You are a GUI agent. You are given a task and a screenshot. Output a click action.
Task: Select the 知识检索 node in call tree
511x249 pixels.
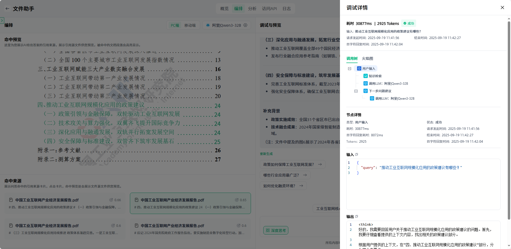coord(375,76)
